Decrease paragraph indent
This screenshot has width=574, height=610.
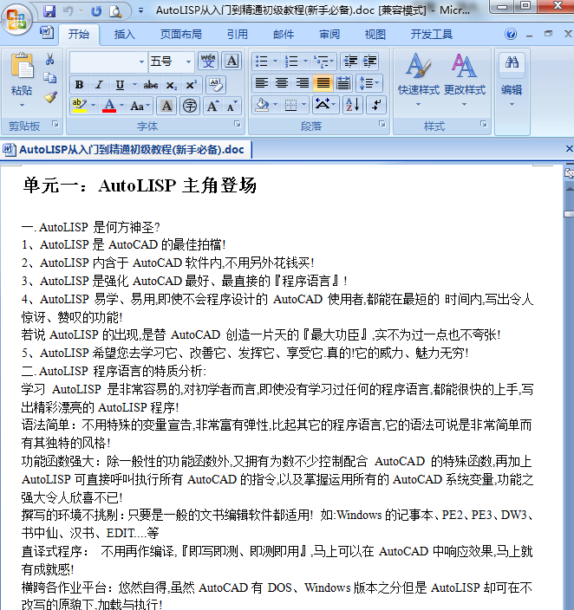click(350, 61)
